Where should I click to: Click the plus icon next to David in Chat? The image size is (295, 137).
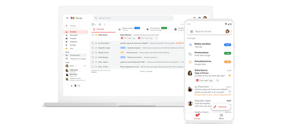pos(85,66)
